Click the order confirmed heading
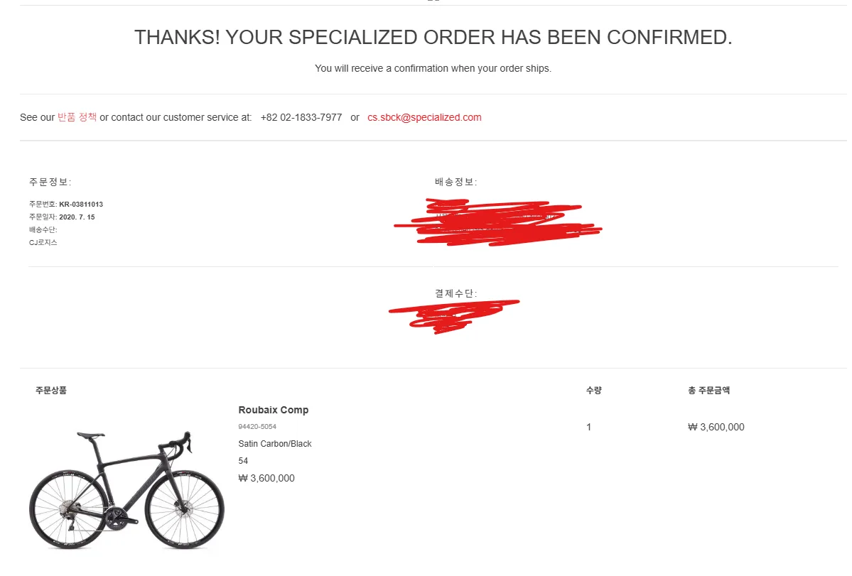The height and width of the screenshot is (576, 852). click(433, 38)
